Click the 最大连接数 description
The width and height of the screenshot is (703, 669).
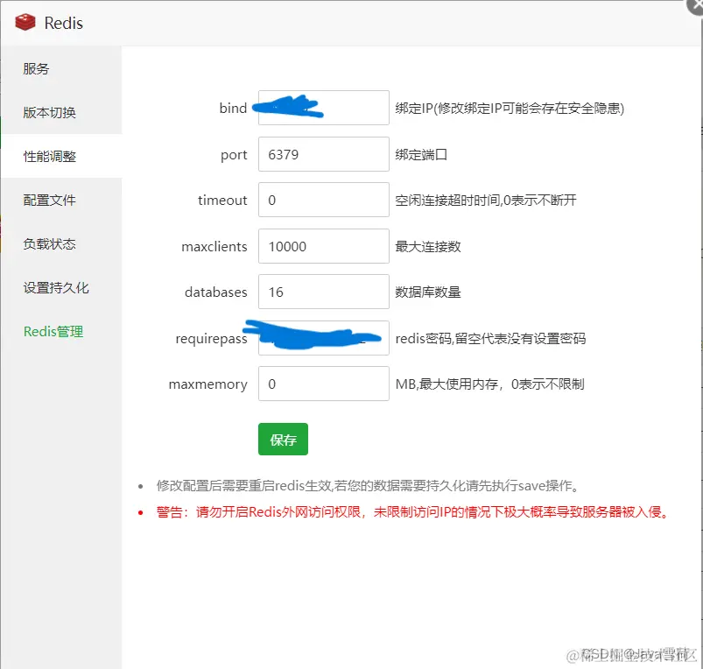(x=428, y=247)
